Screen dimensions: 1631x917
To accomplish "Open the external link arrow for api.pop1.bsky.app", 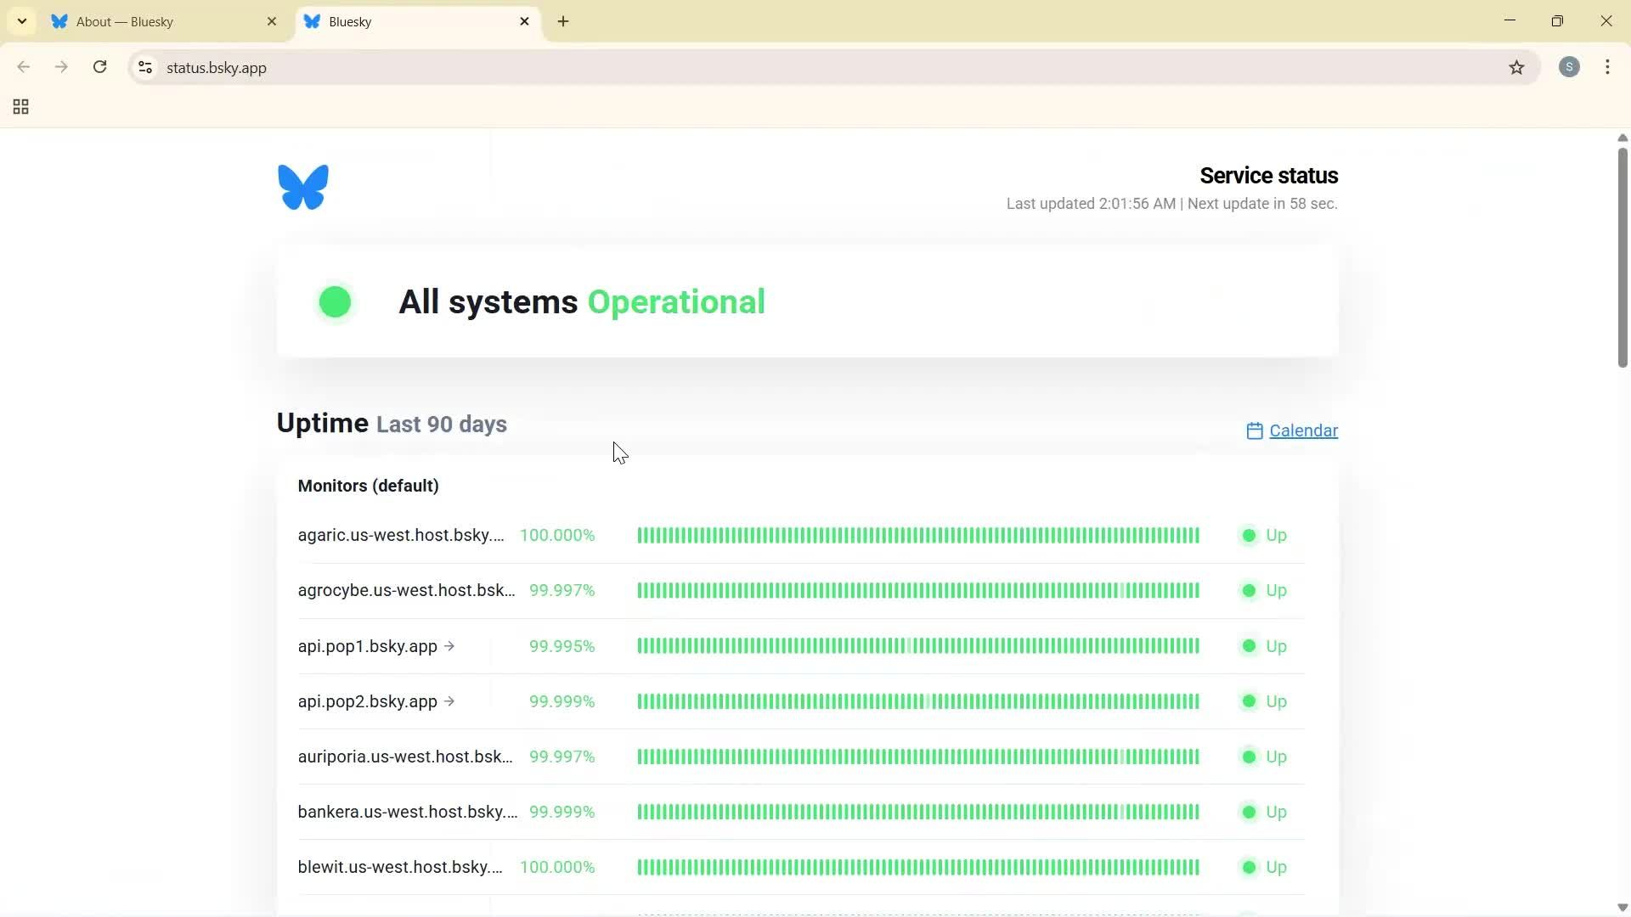I will coord(450,646).
